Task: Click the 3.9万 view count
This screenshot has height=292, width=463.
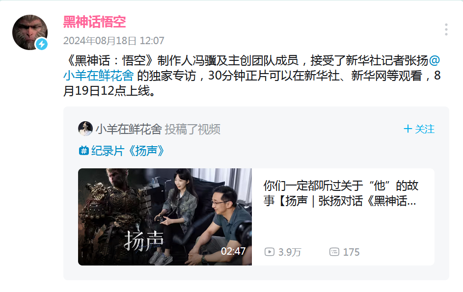Action: click(x=290, y=252)
